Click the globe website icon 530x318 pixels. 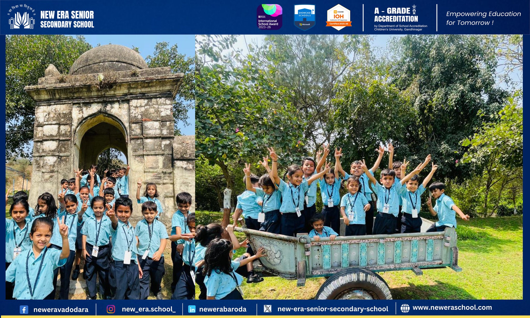pyautogui.click(x=405, y=308)
